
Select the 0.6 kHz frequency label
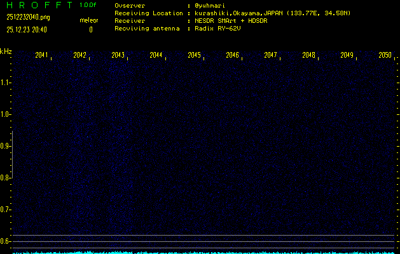pyautogui.click(x=6, y=241)
